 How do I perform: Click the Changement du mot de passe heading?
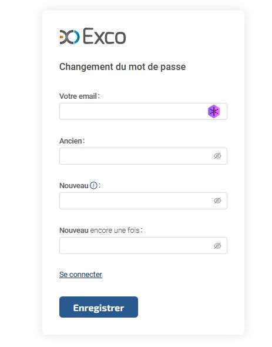click(123, 67)
